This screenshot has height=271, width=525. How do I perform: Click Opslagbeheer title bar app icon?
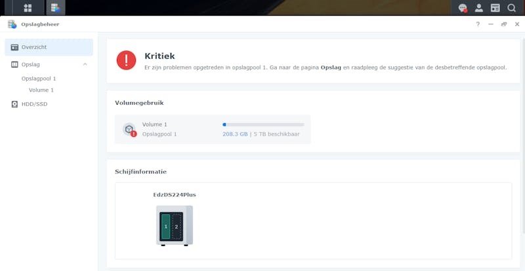click(12, 24)
